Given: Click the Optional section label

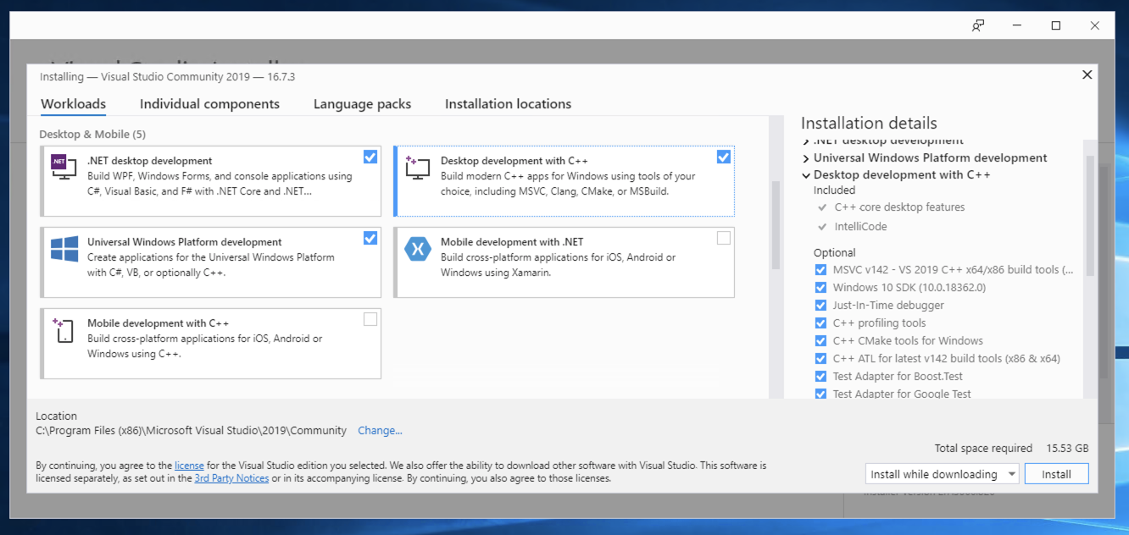Looking at the screenshot, I should (x=835, y=253).
